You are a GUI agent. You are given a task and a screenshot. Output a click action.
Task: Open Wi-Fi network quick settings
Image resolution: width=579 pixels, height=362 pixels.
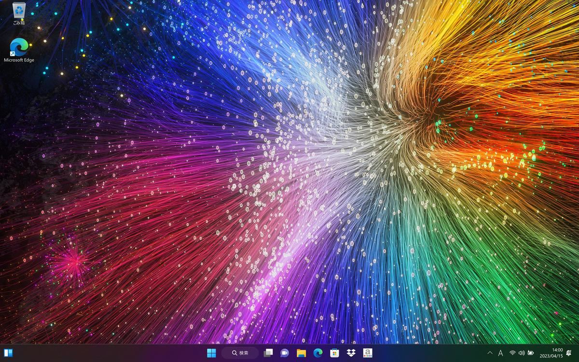(512, 353)
